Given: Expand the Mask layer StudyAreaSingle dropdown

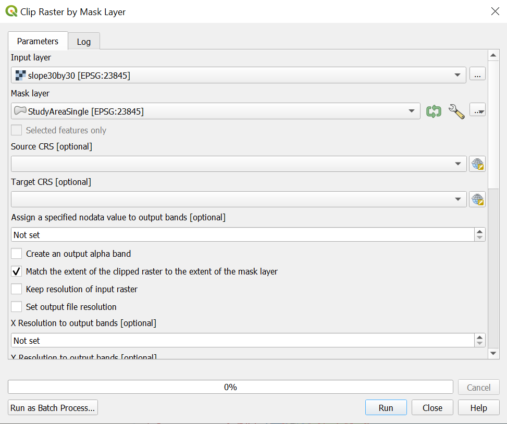Looking at the screenshot, I should click(412, 111).
